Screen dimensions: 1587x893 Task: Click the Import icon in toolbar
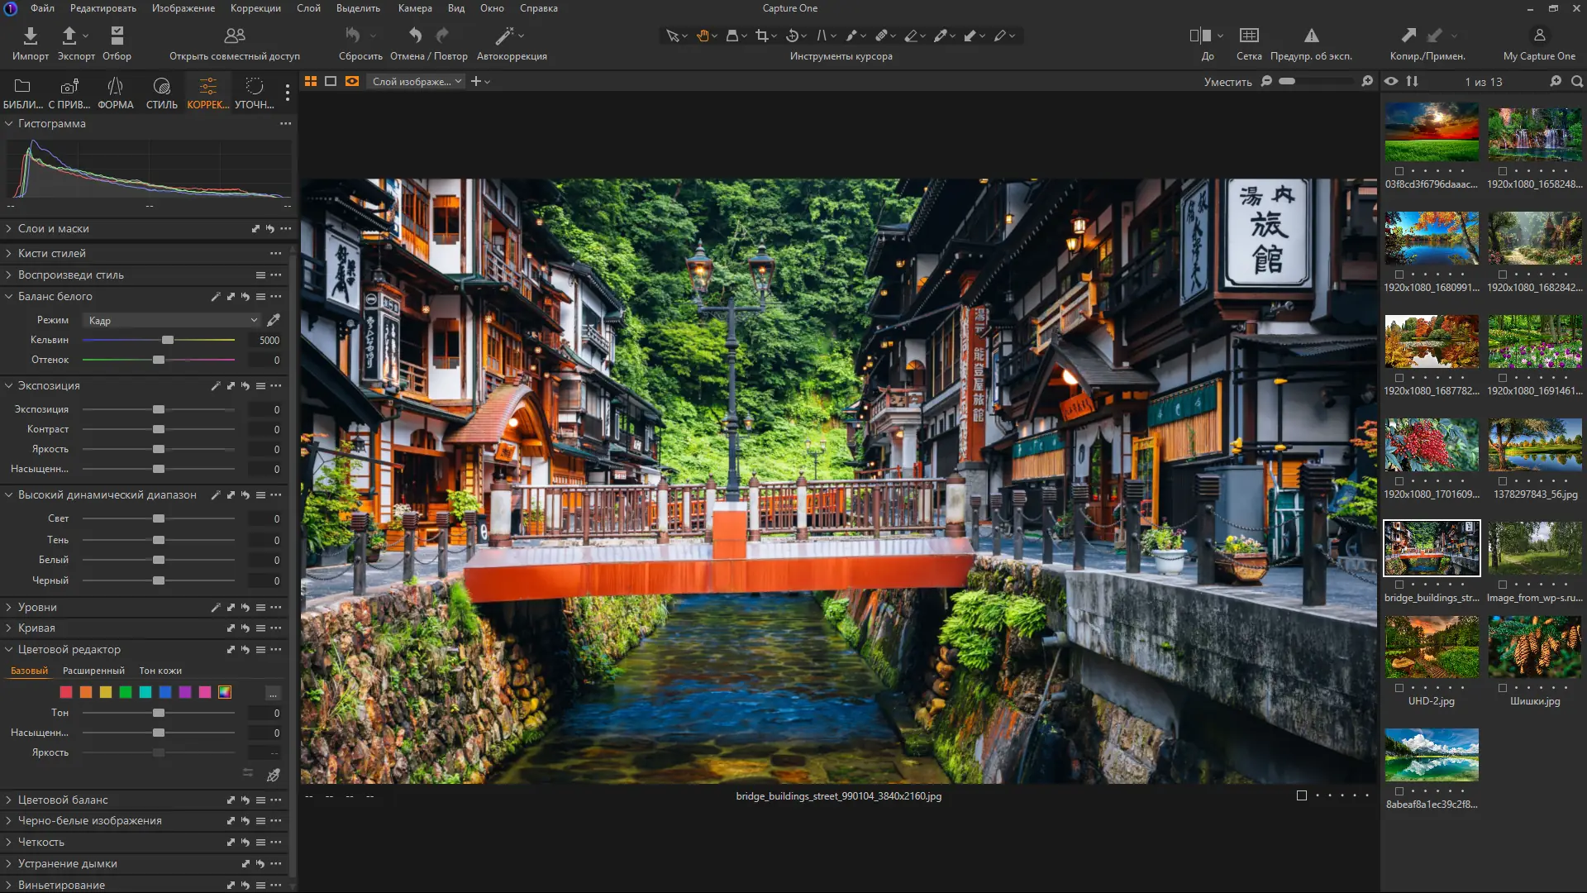click(x=30, y=36)
